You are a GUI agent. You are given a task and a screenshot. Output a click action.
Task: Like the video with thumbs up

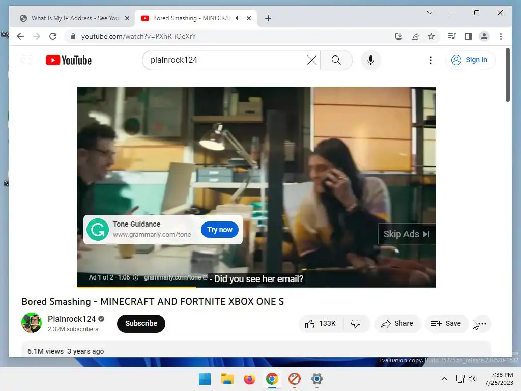coord(321,323)
